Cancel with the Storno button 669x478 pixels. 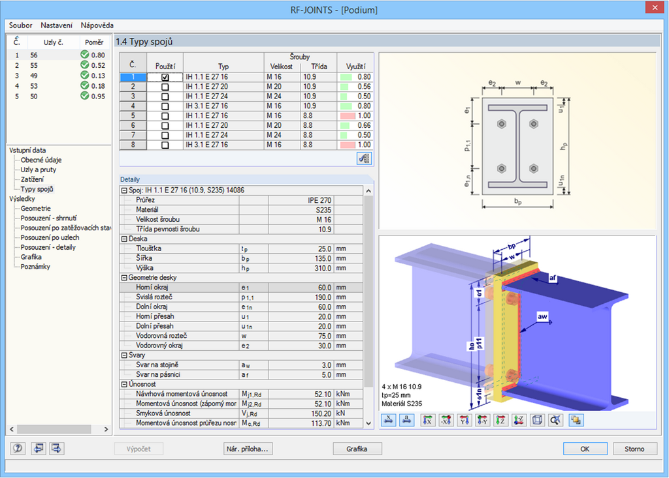coord(634,449)
